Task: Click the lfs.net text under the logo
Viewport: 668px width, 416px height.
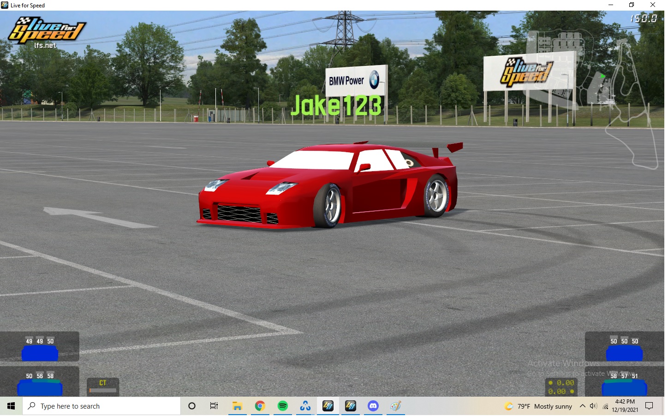Action: (x=45, y=46)
